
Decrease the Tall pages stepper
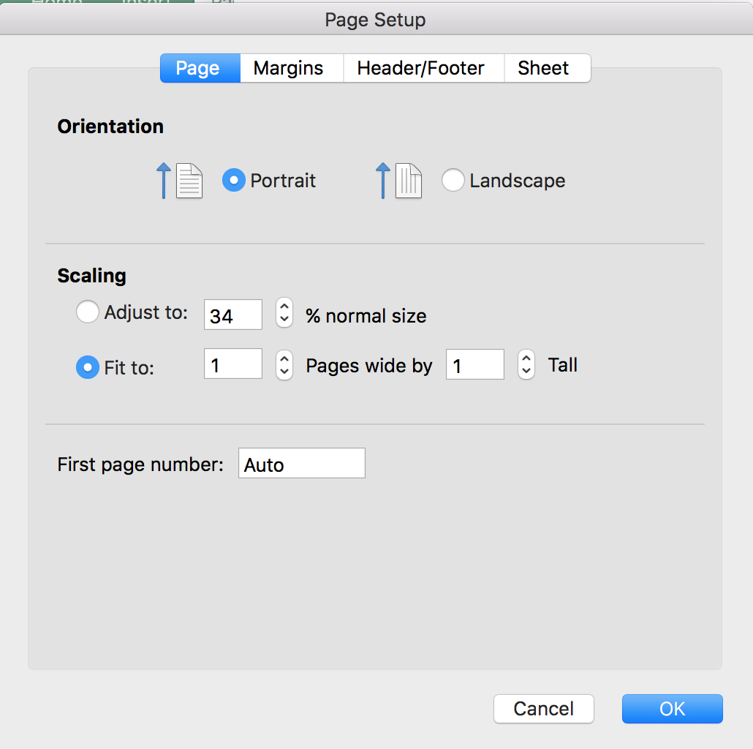pos(526,370)
